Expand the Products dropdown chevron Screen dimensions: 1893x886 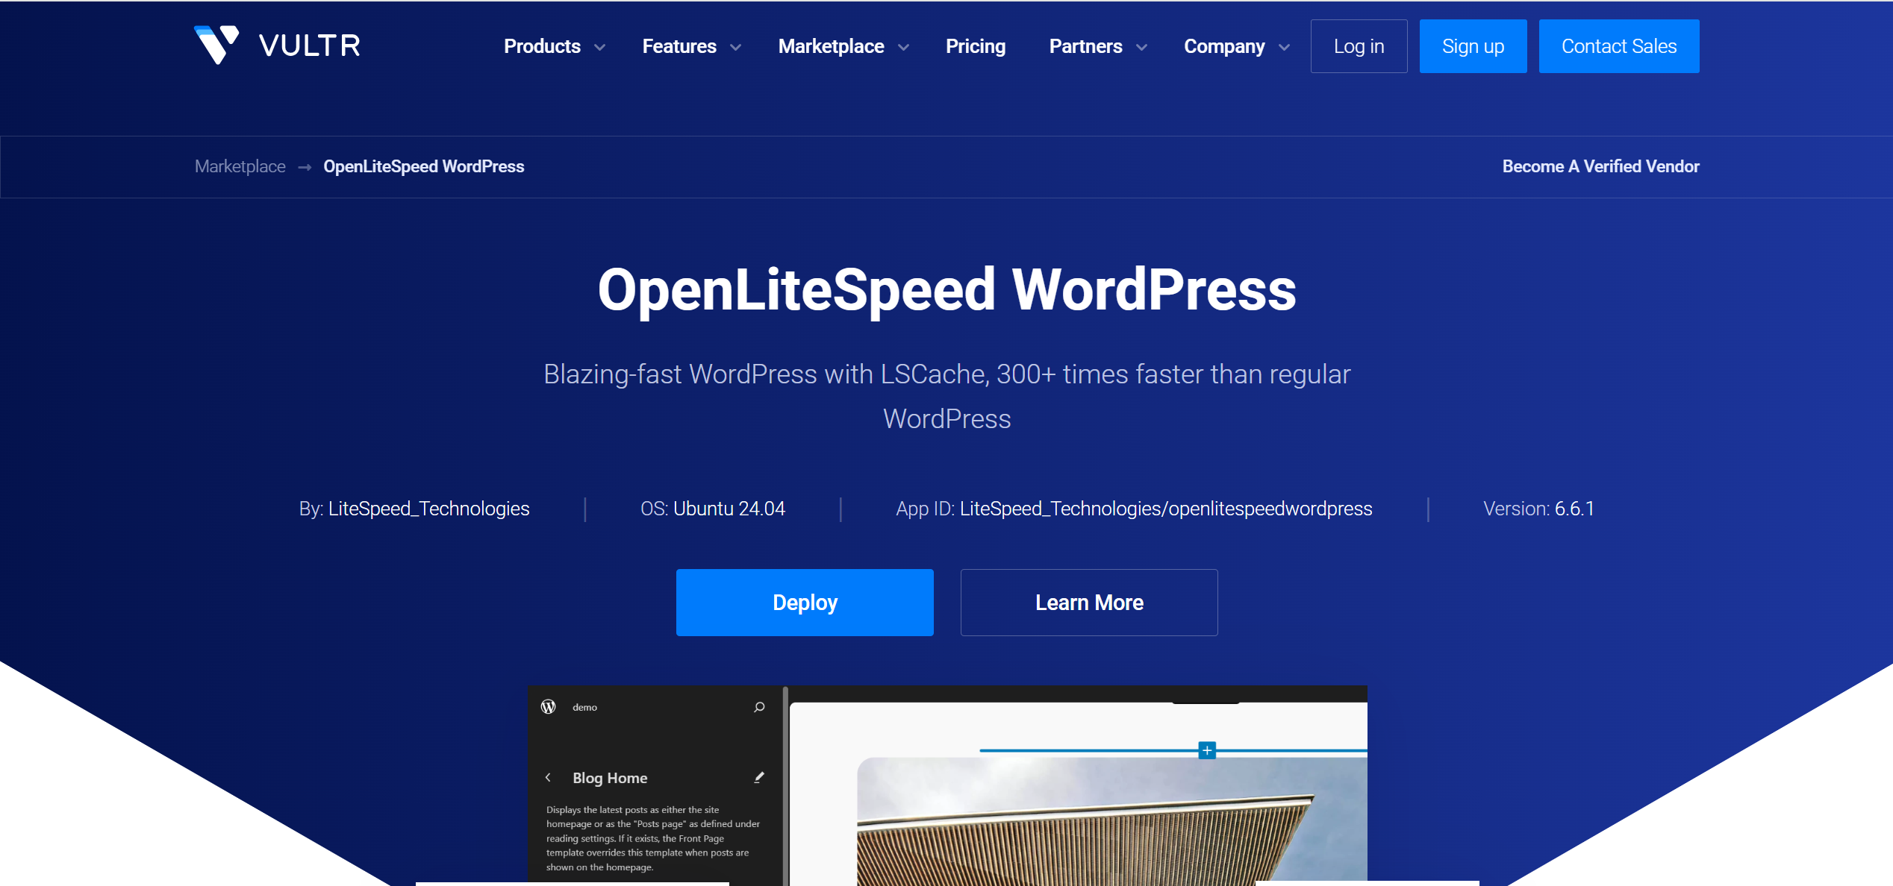coord(599,48)
